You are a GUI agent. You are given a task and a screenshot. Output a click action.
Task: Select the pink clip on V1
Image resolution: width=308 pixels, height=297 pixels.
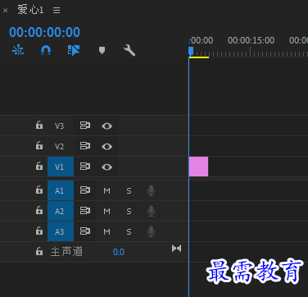click(198, 167)
